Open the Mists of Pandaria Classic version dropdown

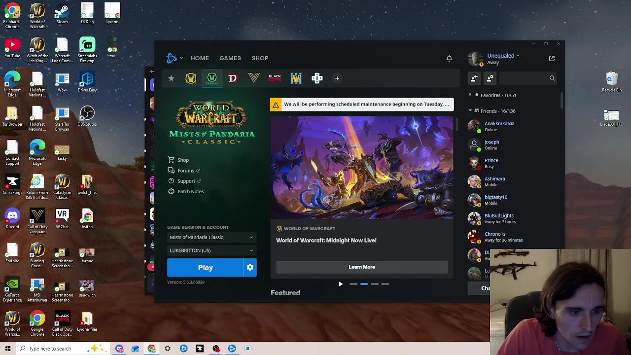(x=211, y=237)
